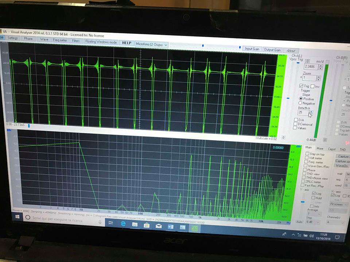350x262 pixels.
Task: Enable the ZRLC meter checkbox
Action: [x=303, y=181]
